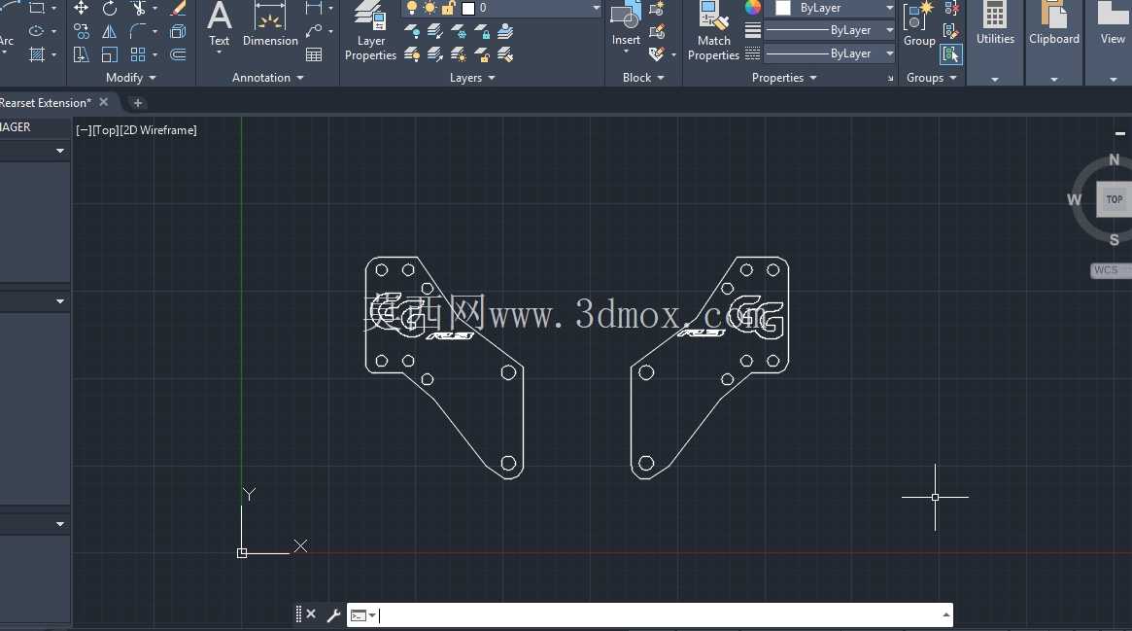
Task: Click the Object Color wheel icon
Action: [x=752, y=8]
